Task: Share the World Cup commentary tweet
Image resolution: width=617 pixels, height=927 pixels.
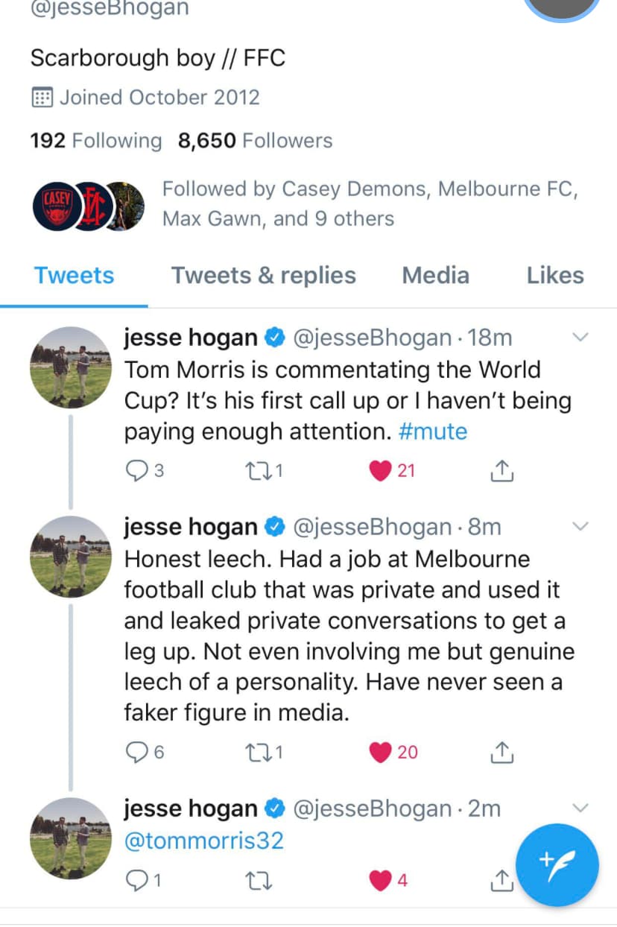Action: (502, 471)
